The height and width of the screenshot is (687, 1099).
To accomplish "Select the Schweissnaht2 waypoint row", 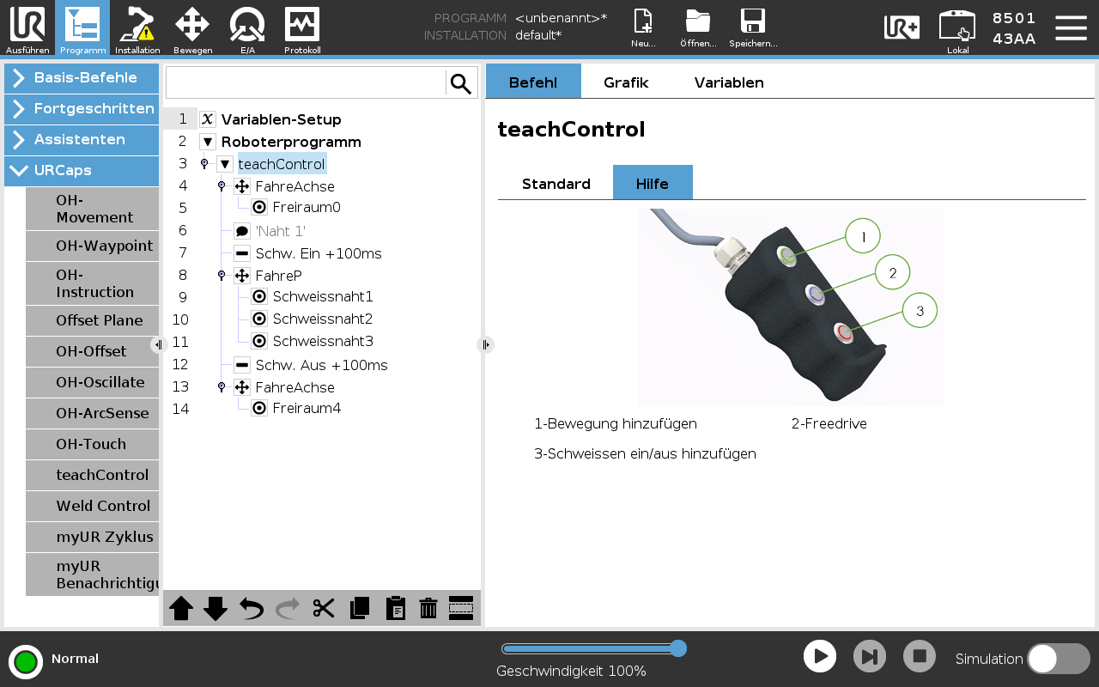I will click(x=322, y=319).
